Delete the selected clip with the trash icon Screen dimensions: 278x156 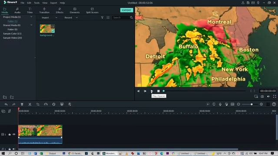(22, 104)
